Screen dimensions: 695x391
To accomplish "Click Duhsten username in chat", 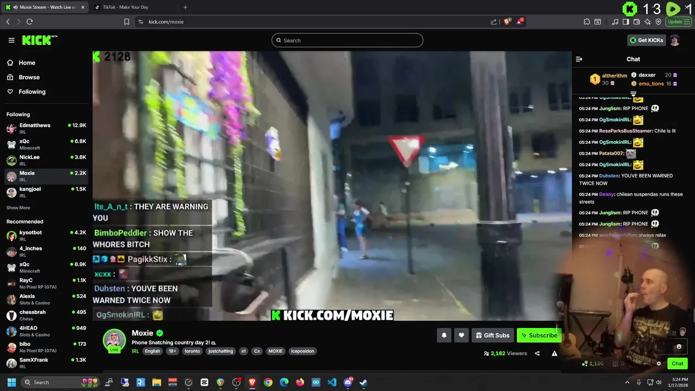I will click(609, 176).
